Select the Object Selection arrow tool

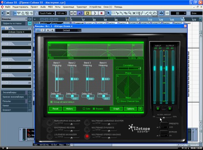click(109, 13)
